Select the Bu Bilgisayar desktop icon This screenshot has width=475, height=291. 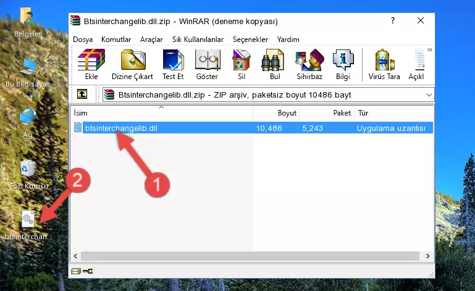click(x=27, y=74)
